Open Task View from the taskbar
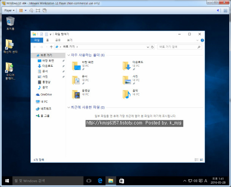Screen dimensions: 231x187 (89, 181)
